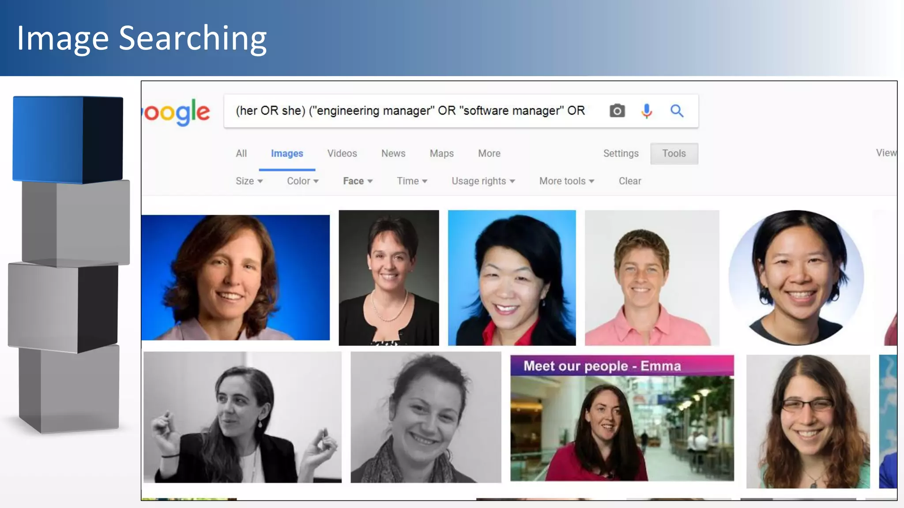Image resolution: width=904 pixels, height=508 pixels.
Task: Expand the Face type dropdown
Action: pyautogui.click(x=358, y=181)
